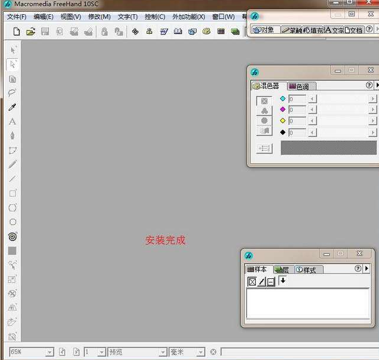Viewport: 379px width, 360px height.
Task: Select the Line tool
Action: pos(12,179)
